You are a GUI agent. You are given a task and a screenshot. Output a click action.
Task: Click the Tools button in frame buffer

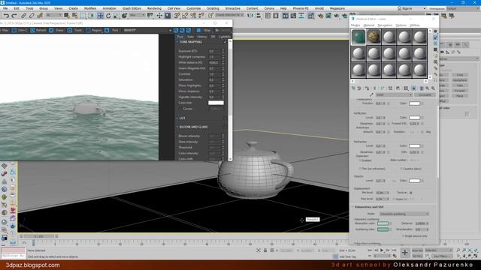coord(75,30)
